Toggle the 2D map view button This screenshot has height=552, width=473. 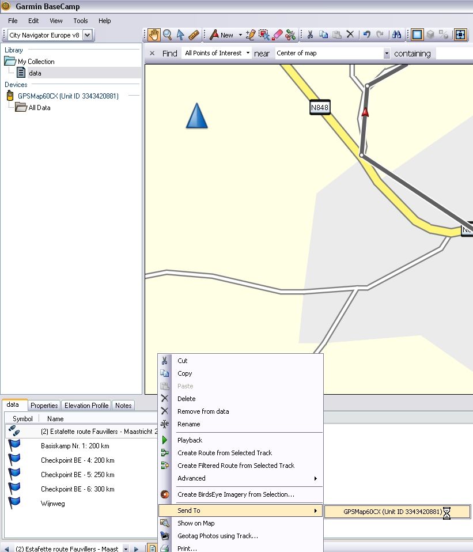click(417, 35)
